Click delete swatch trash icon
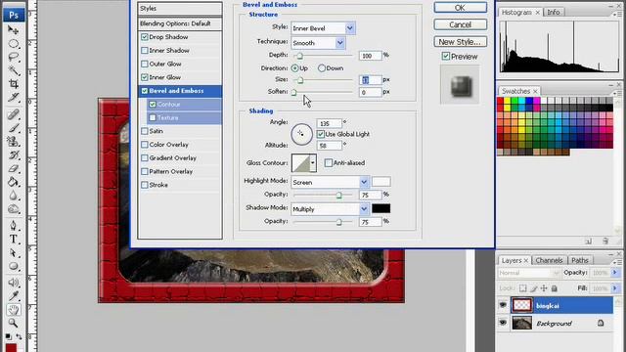 [x=605, y=242]
